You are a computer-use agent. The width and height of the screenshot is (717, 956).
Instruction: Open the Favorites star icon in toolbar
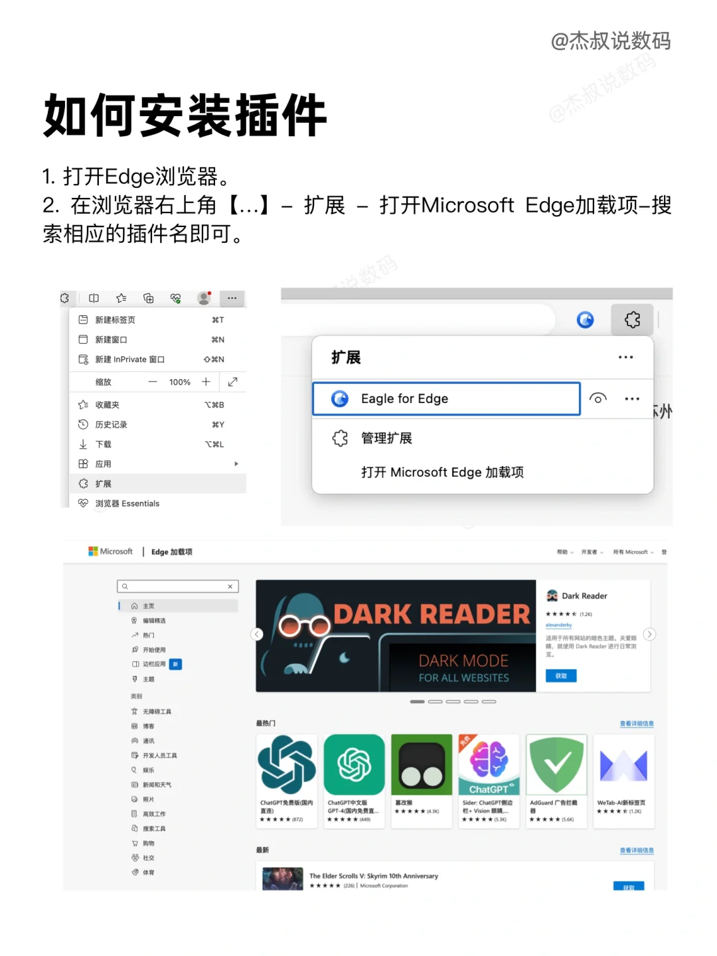click(121, 298)
